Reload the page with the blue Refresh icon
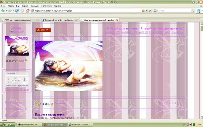The image size is (203, 127). [x=17, y=11]
